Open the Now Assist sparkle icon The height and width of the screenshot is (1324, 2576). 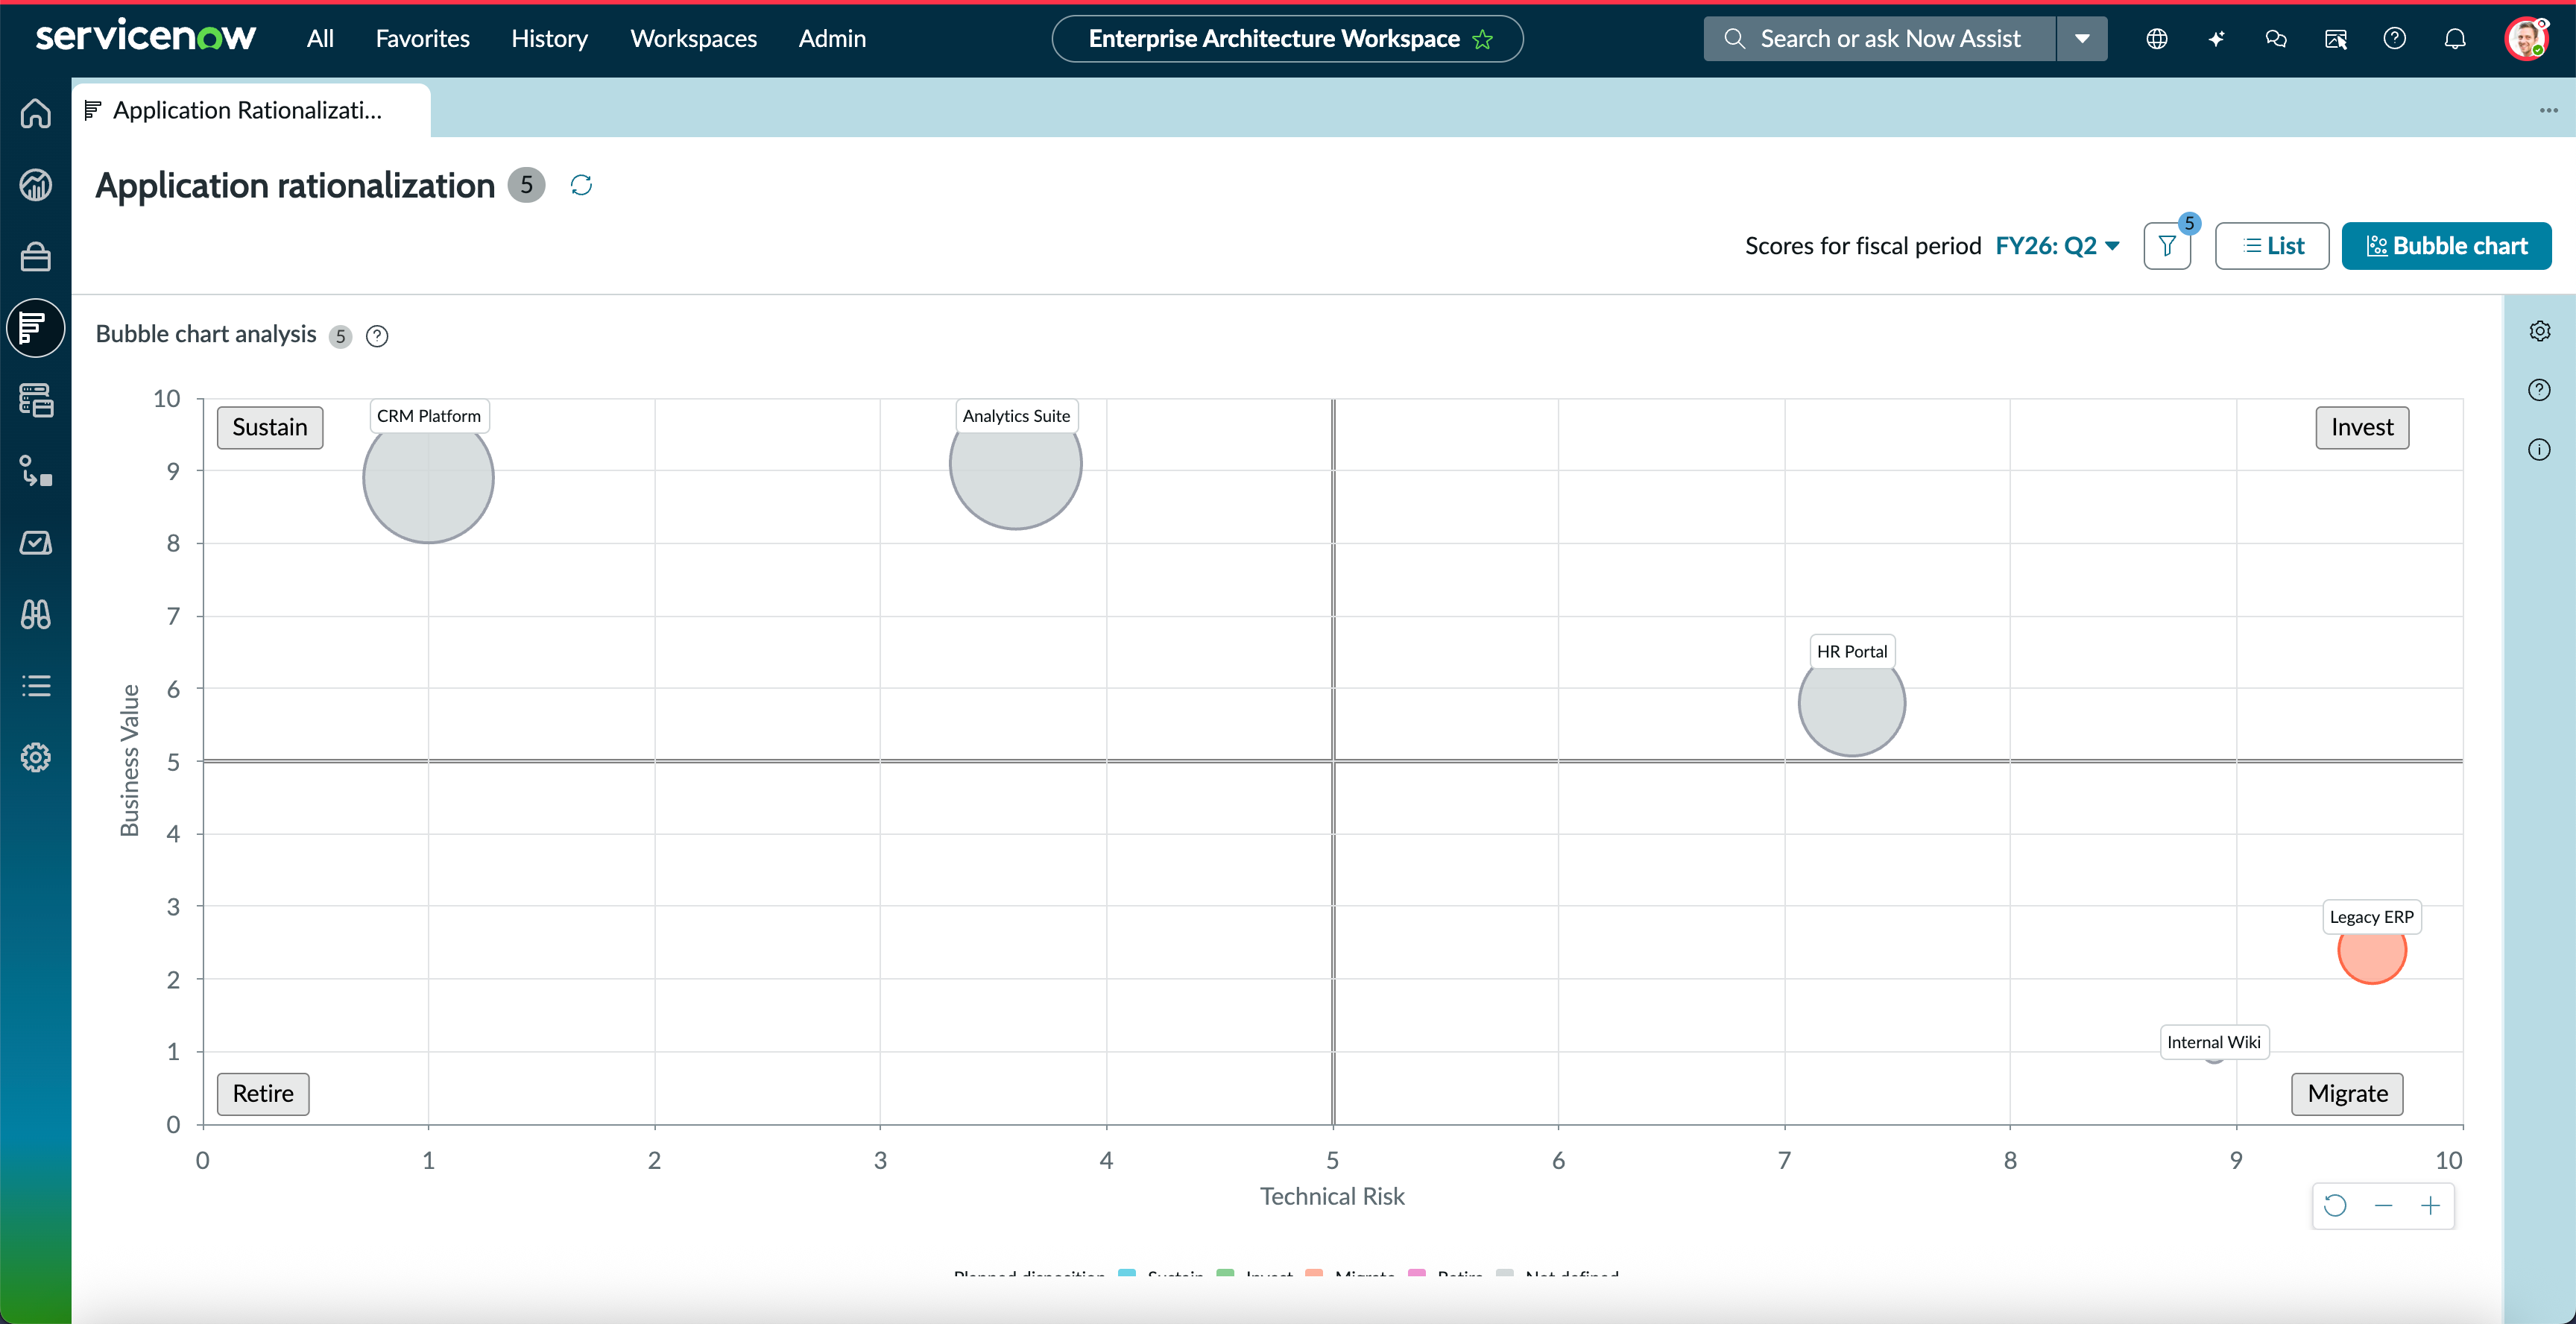tap(2216, 39)
